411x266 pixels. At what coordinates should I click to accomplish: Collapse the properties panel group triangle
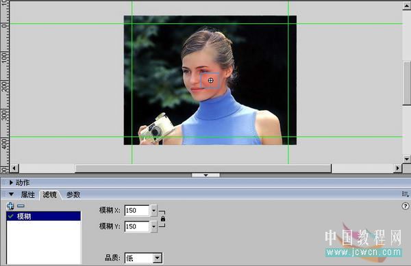pos(11,194)
